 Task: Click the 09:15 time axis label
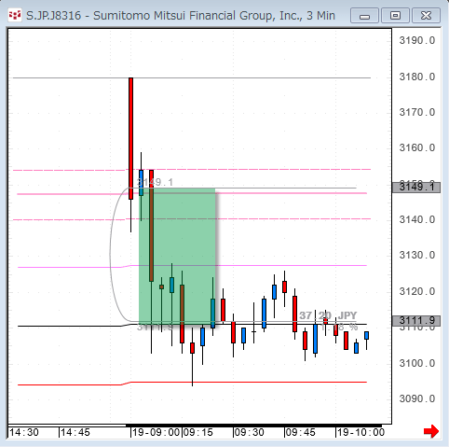point(197,432)
